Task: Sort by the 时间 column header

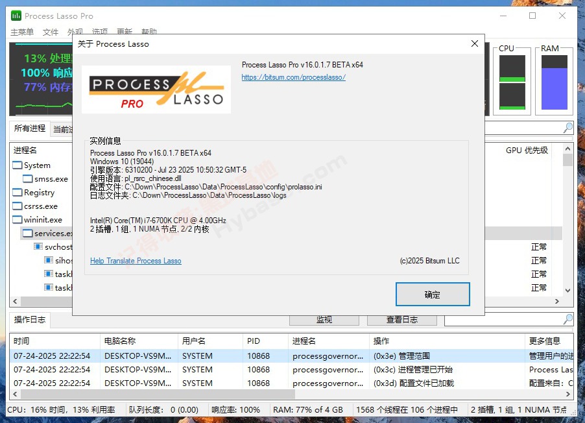Action: coord(55,341)
